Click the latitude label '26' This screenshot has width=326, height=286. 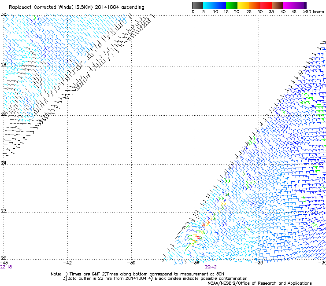pos(4,114)
